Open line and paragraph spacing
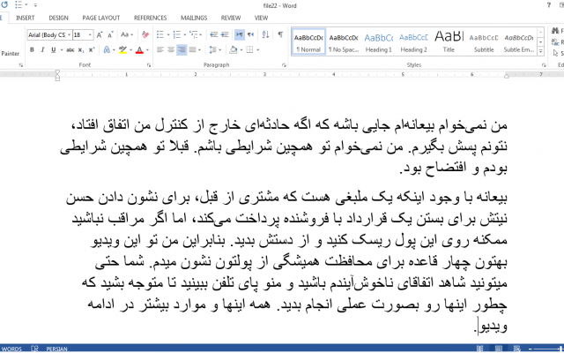The height and width of the screenshot is (353, 564). click(x=213, y=49)
